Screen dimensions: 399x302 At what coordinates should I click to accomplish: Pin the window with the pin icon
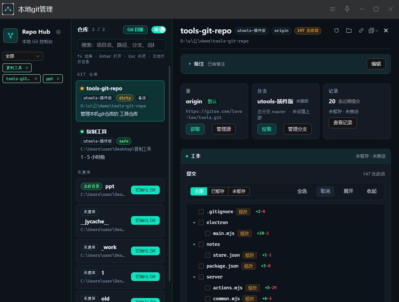click(x=347, y=9)
